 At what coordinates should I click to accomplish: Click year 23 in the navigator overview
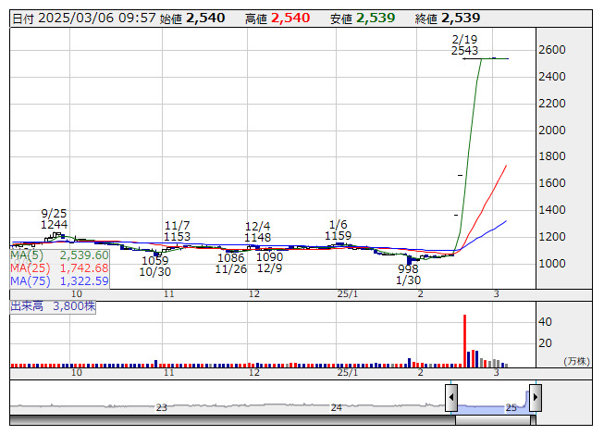(x=161, y=407)
